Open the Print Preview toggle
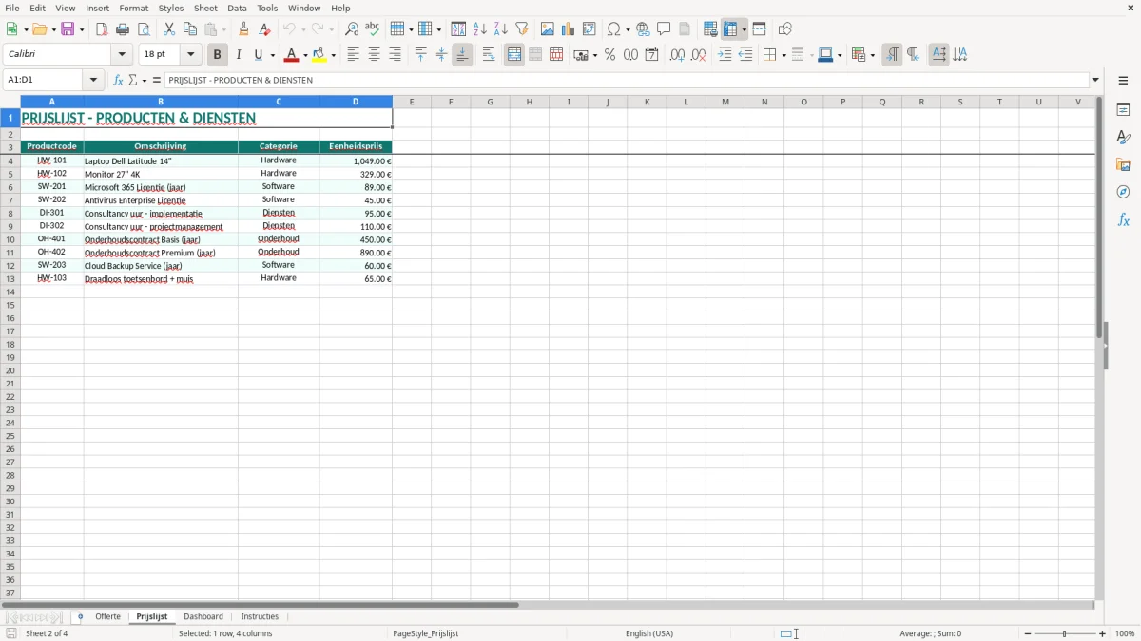This screenshot has width=1141, height=641. 144,29
